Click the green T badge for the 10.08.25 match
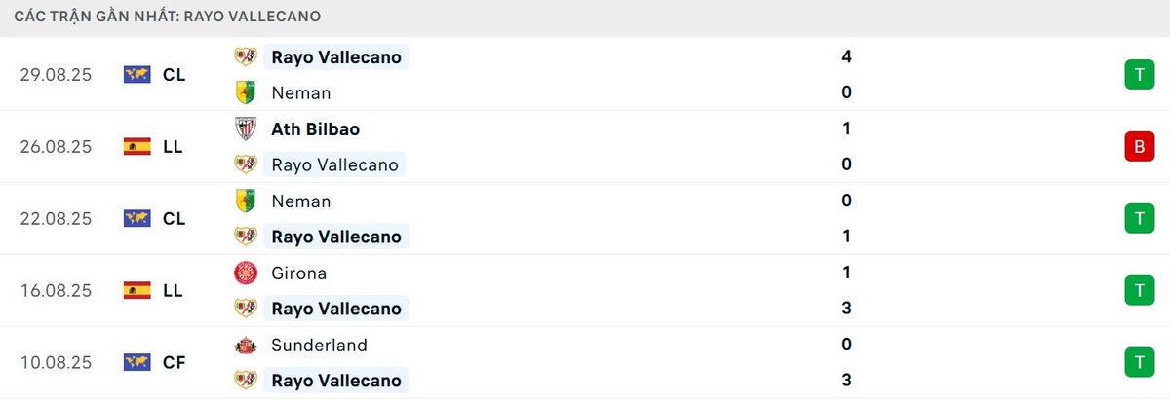The width and height of the screenshot is (1170, 401). coord(1137,362)
